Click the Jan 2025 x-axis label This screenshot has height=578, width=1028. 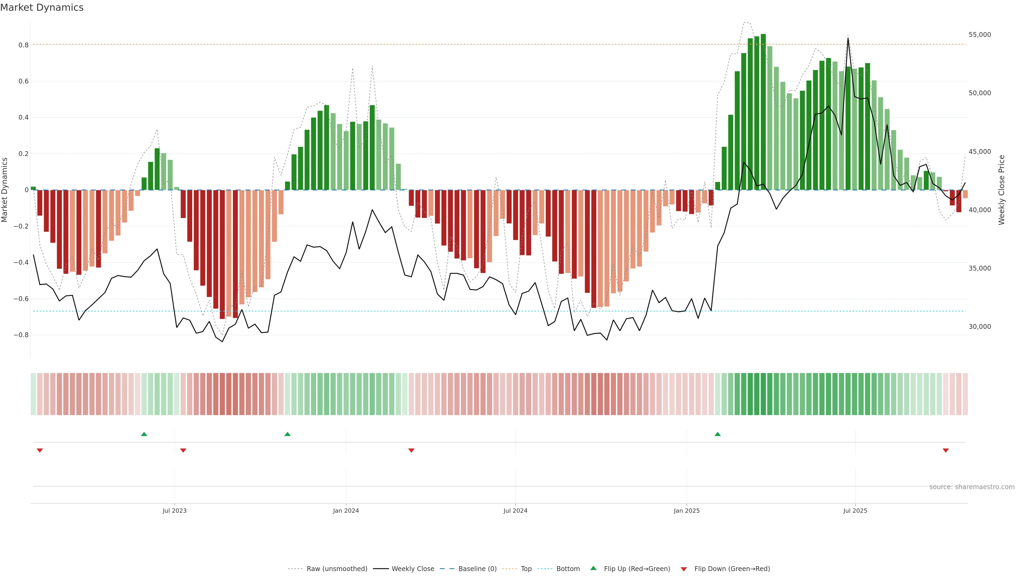686,511
